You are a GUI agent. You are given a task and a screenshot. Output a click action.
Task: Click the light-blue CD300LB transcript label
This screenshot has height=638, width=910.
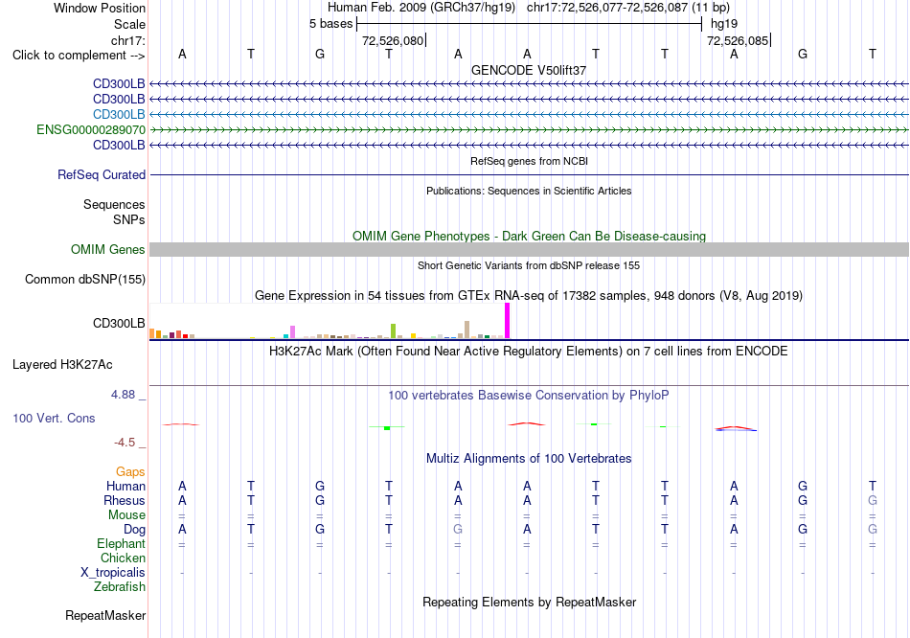tap(119, 114)
